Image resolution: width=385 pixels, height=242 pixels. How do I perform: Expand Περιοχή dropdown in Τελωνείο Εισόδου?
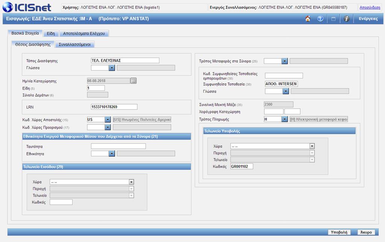(131, 189)
